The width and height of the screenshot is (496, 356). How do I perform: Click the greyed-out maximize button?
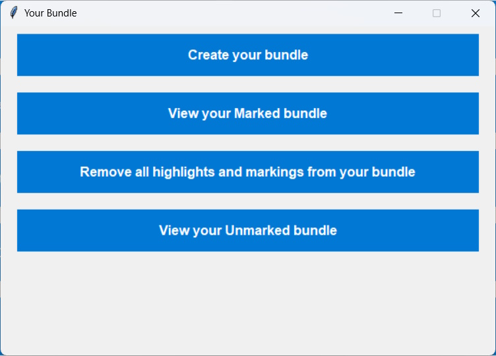437,13
